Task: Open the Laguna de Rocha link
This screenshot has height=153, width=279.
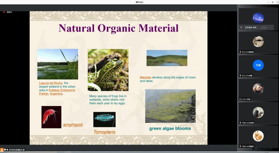Action: pos(51,83)
